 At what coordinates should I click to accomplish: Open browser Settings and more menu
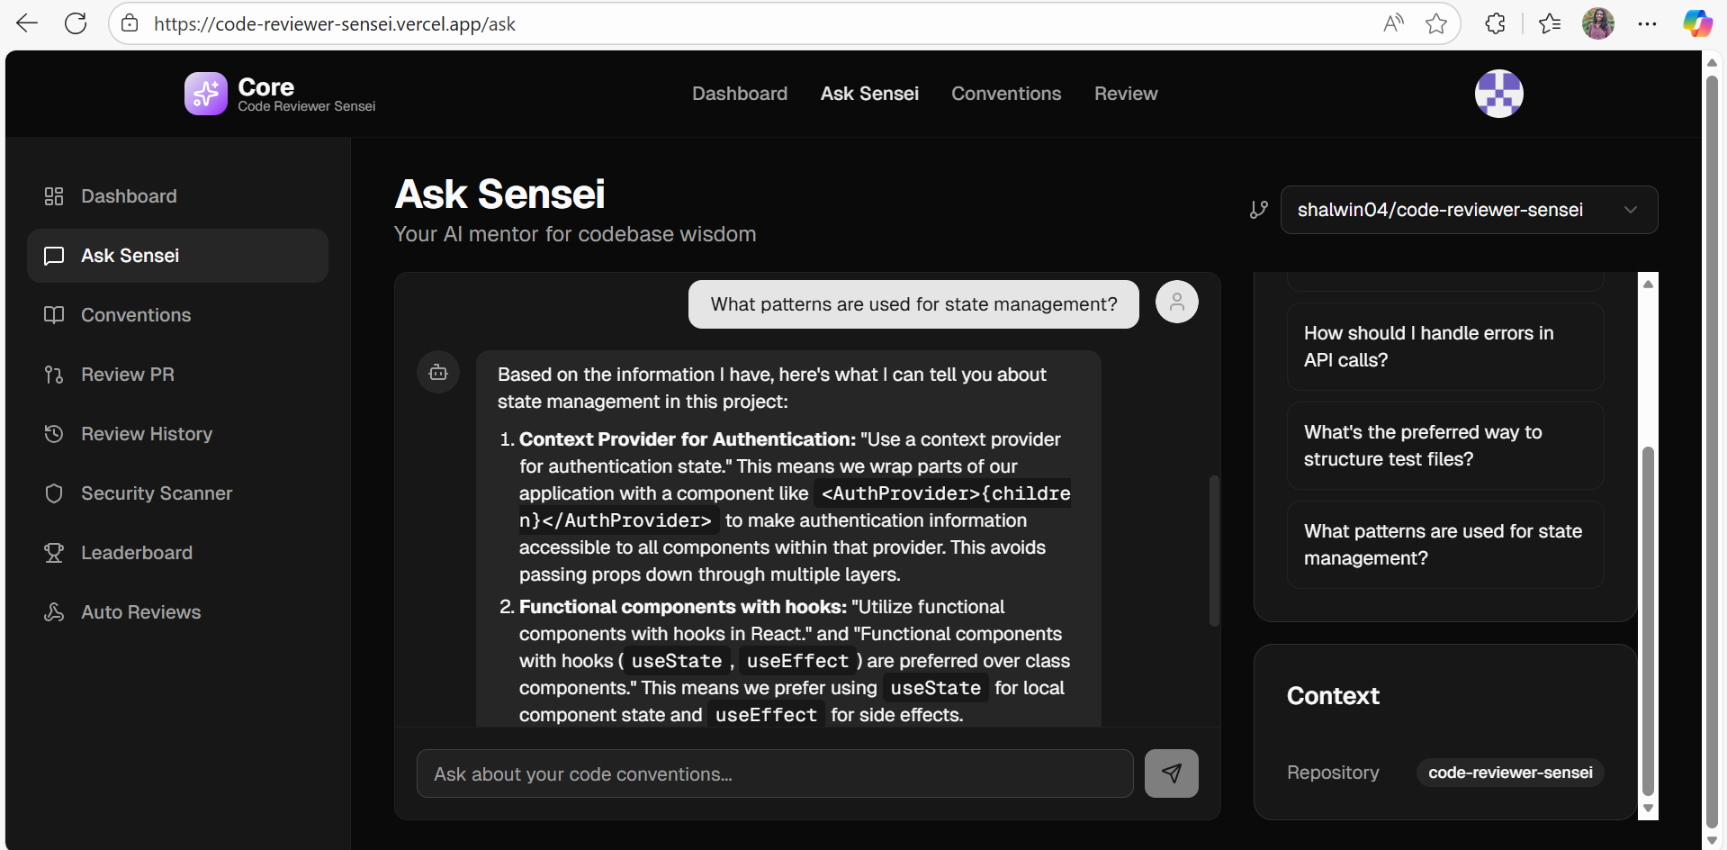[1647, 24]
